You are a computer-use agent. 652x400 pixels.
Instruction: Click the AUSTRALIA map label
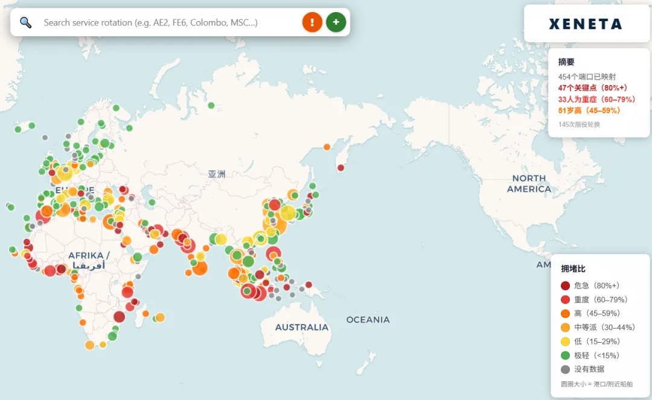coord(302,328)
